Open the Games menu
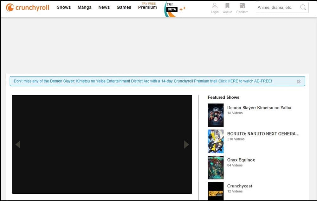Image resolution: width=317 pixels, height=201 pixels. click(124, 7)
